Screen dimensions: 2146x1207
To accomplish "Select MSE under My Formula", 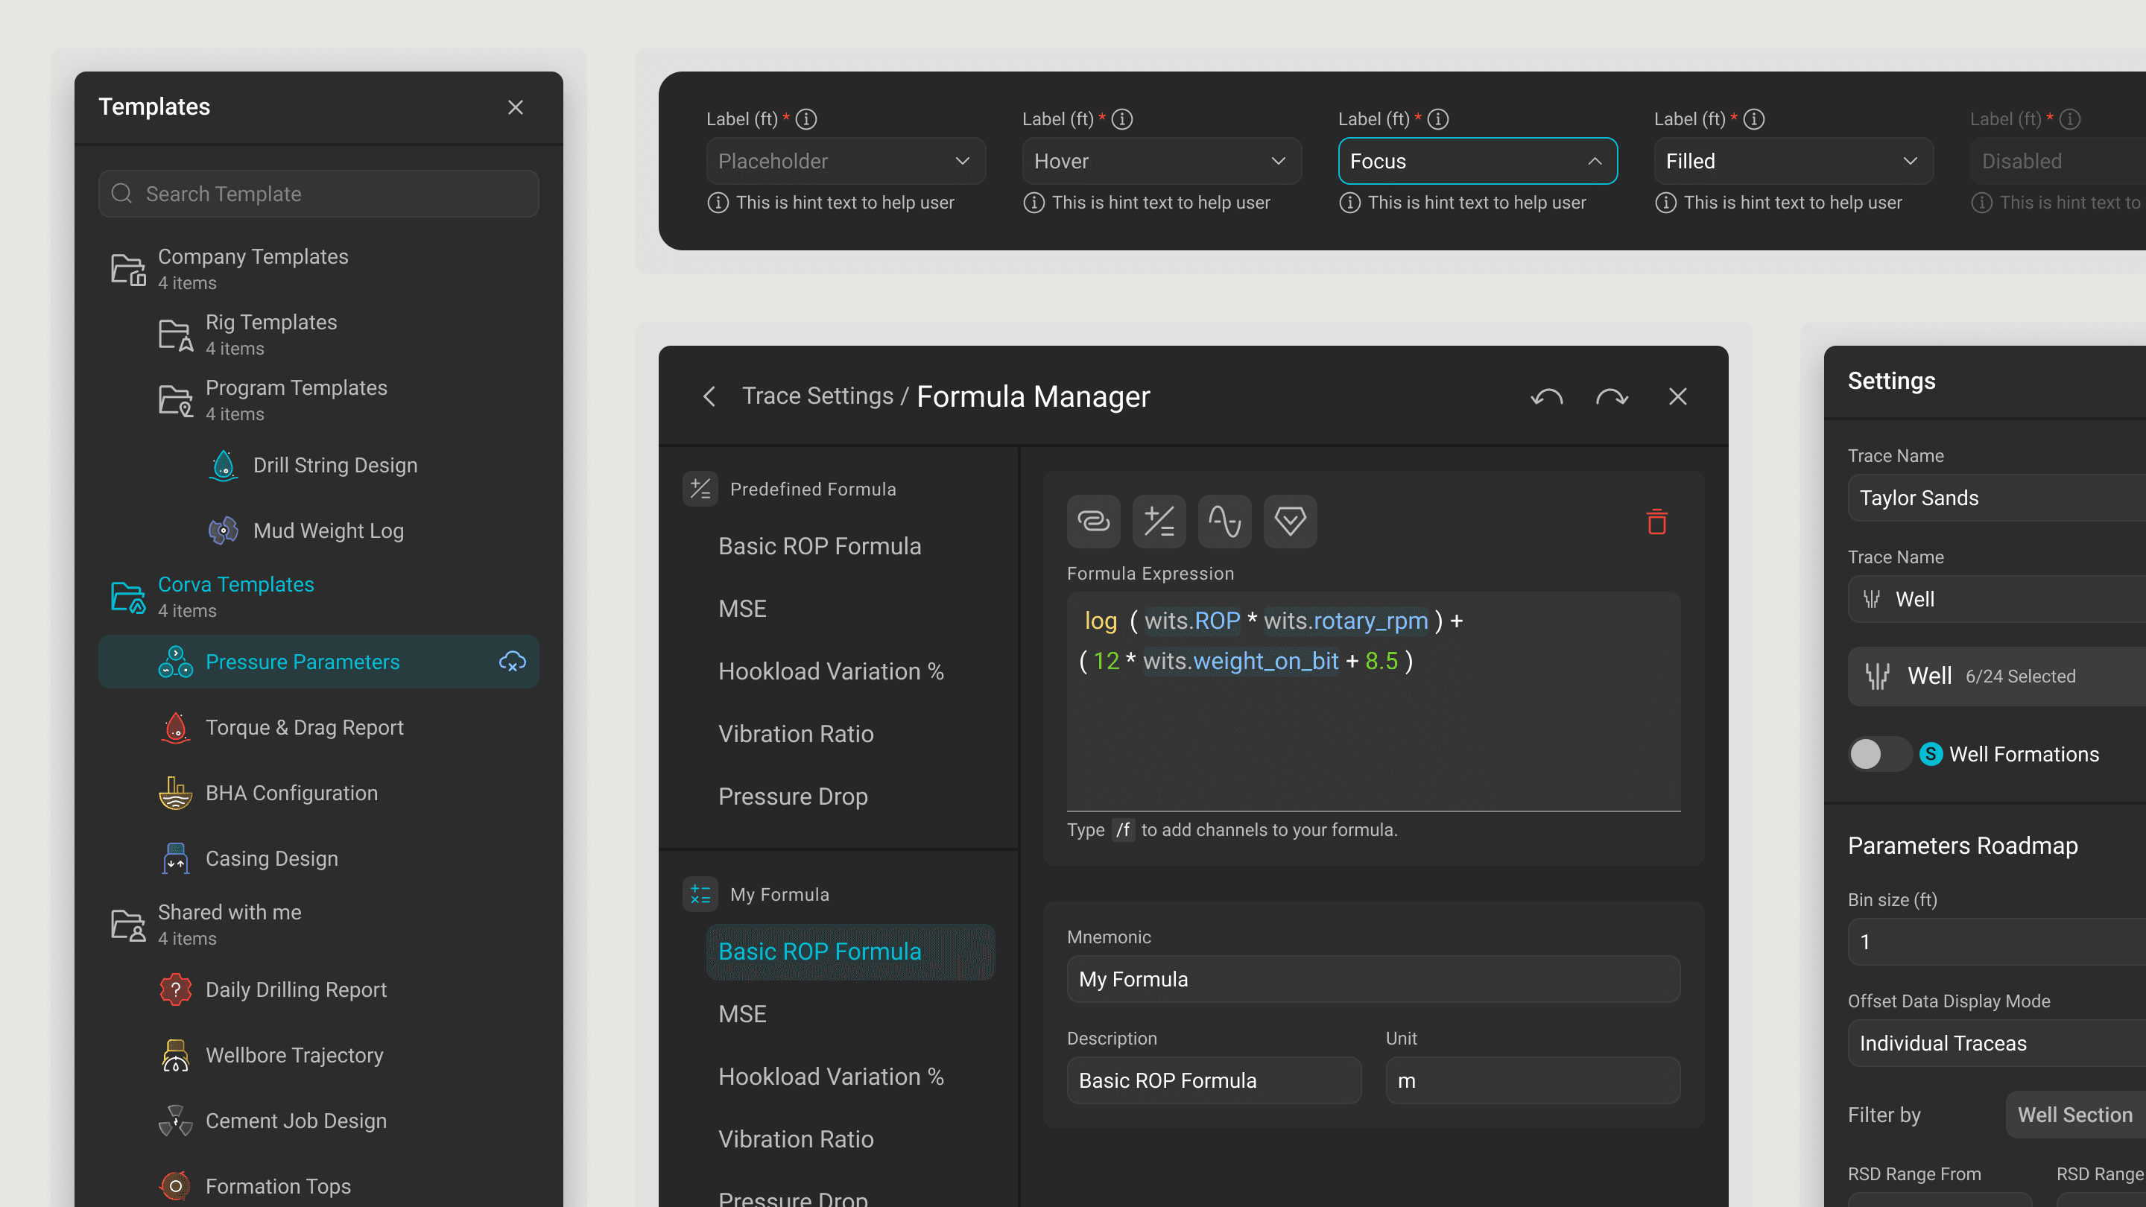I will [742, 1015].
